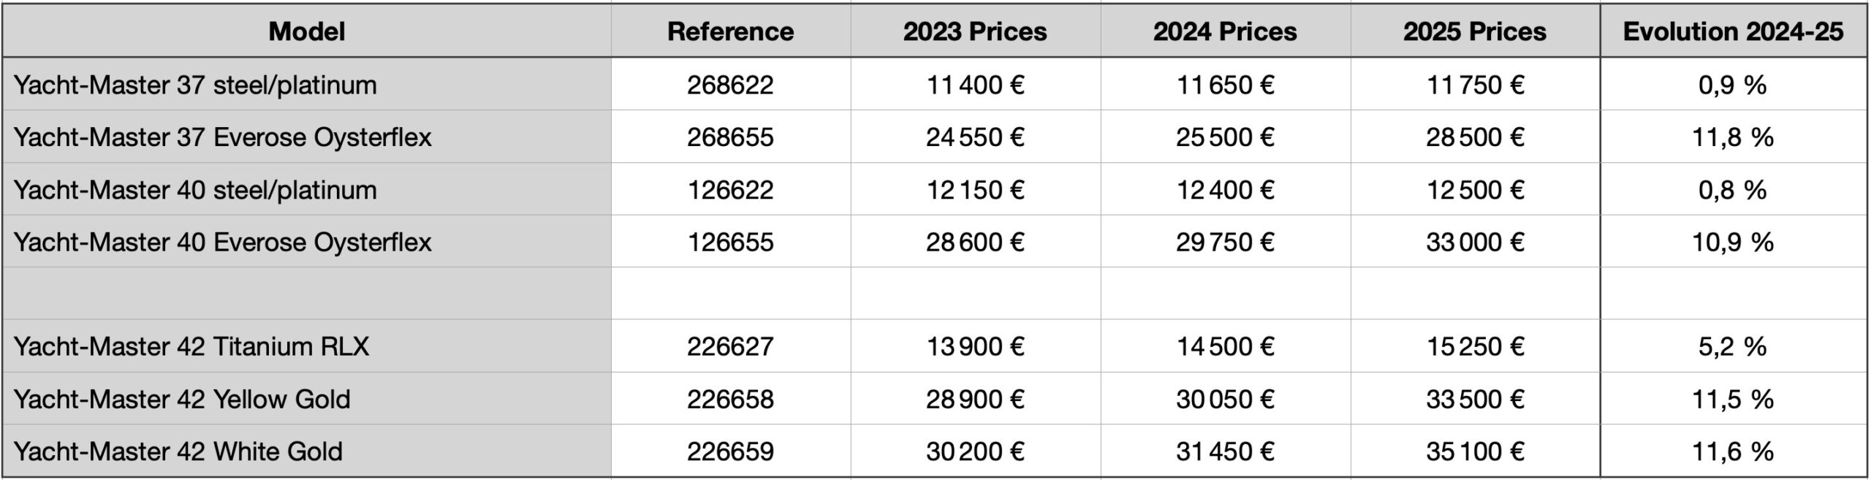Click the 11,8 % evolution cell
The image size is (1871, 480).
(1734, 137)
